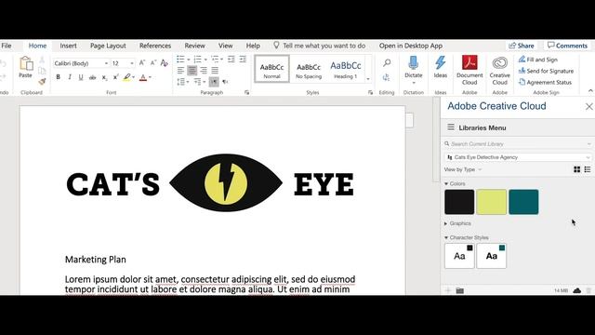Open the File tab
Viewport: 595px width, 335px height.
pyautogui.click(x=7, y=46)
